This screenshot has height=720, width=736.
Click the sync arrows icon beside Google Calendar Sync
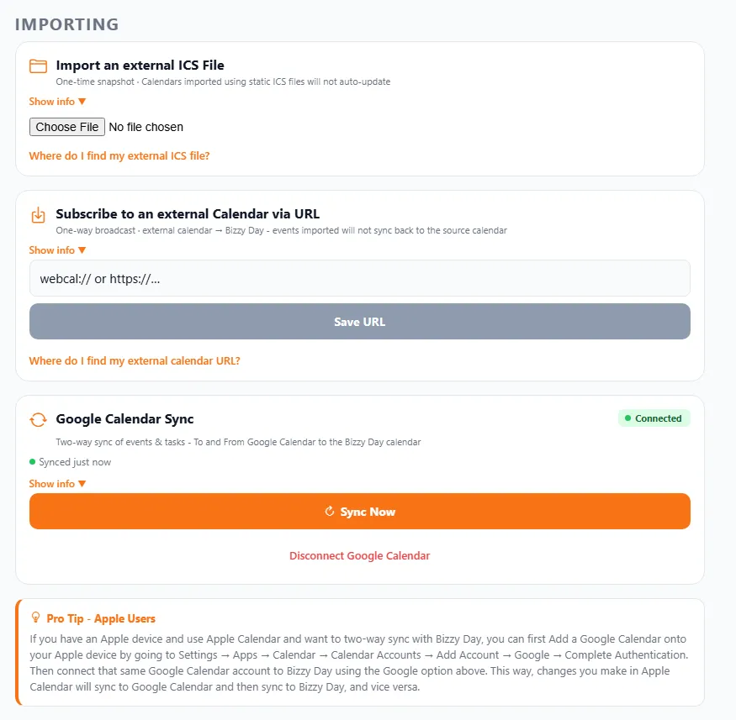38,419
